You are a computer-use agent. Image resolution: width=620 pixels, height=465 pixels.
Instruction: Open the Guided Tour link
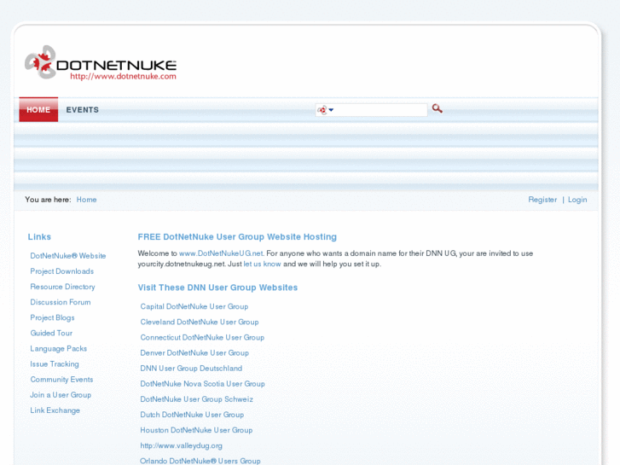51,333
